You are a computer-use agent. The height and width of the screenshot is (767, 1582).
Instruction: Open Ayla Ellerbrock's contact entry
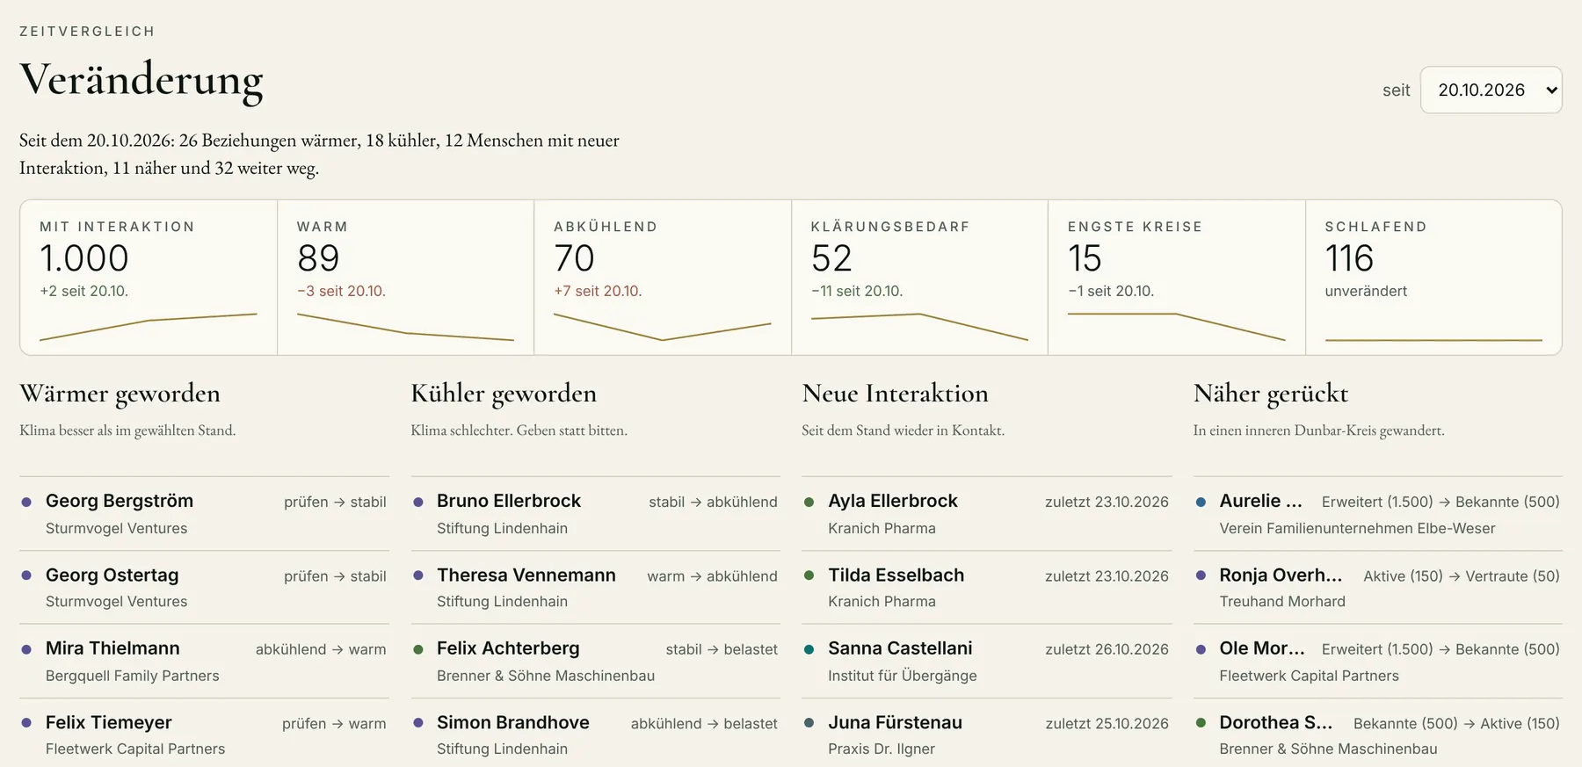coord(986,514)
